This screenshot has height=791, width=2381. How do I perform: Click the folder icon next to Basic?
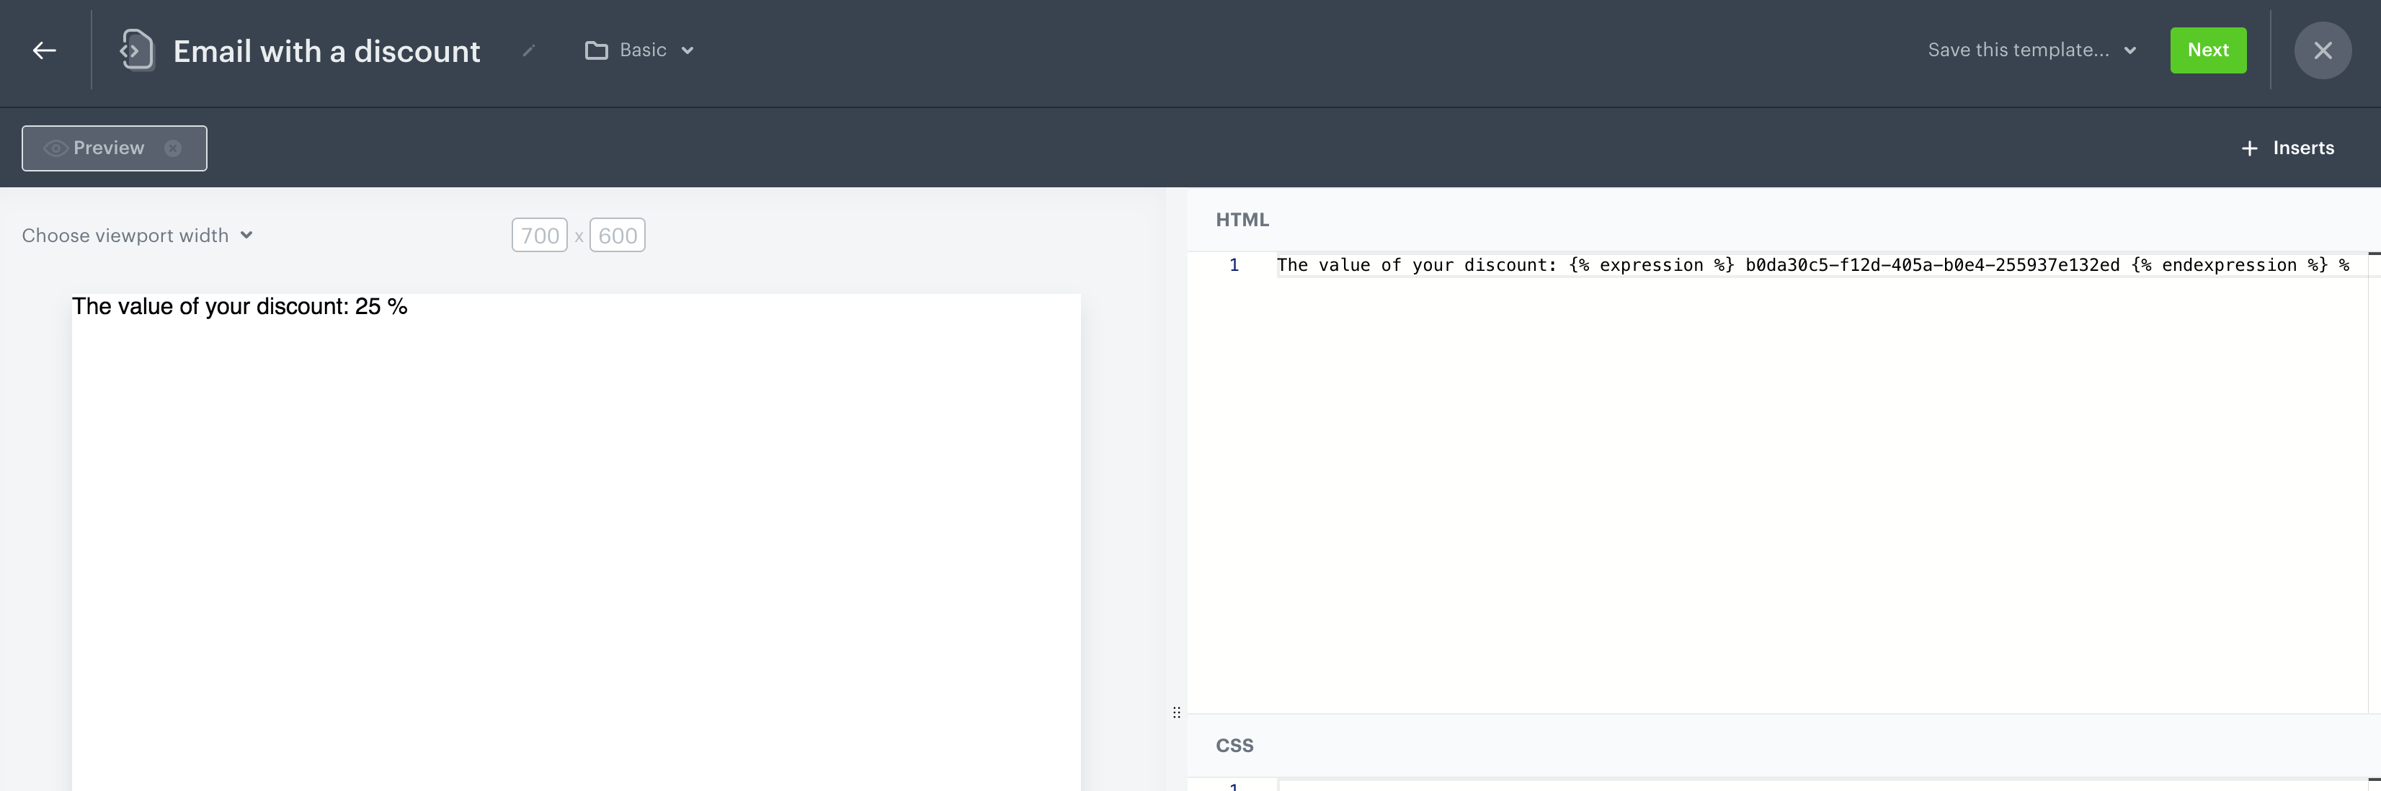(x=596, y=51)
